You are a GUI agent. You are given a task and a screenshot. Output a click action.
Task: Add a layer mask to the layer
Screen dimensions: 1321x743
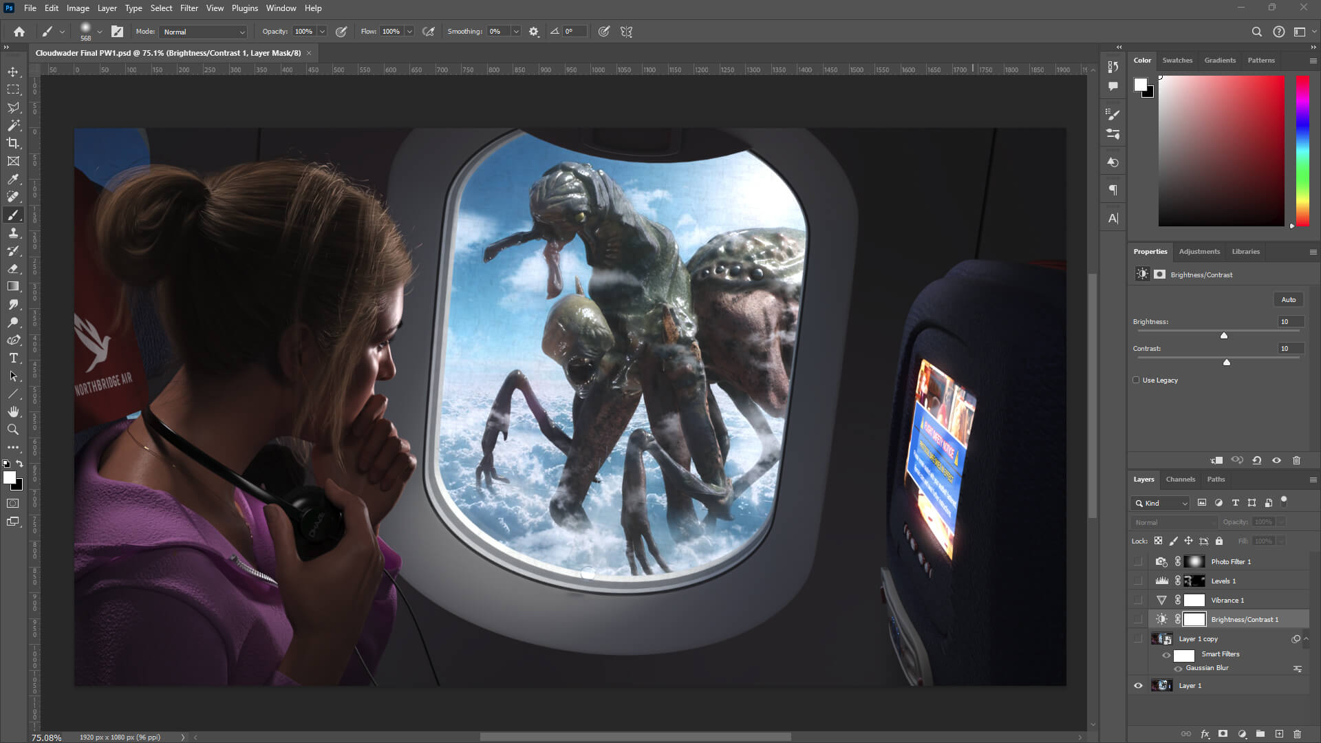click(1223, 734)
